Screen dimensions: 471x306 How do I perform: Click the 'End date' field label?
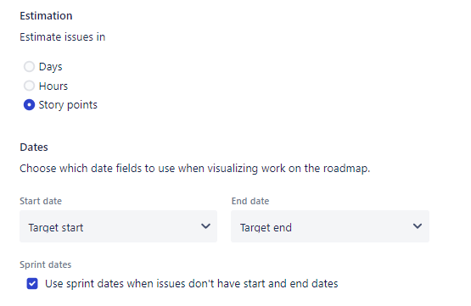[250, 201]
